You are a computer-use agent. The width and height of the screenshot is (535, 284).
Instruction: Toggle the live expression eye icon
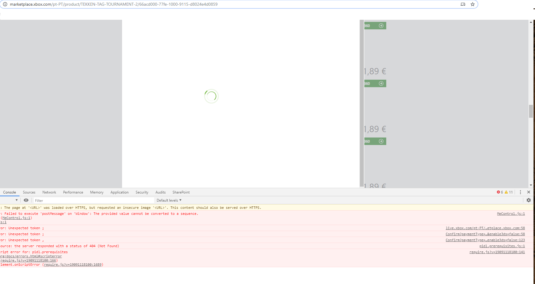click(26, 200)
